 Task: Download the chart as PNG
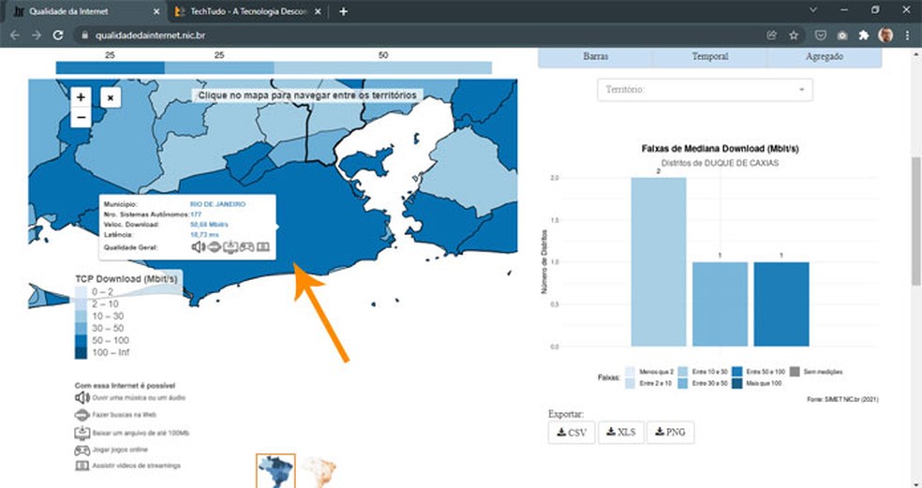point(671,433)
